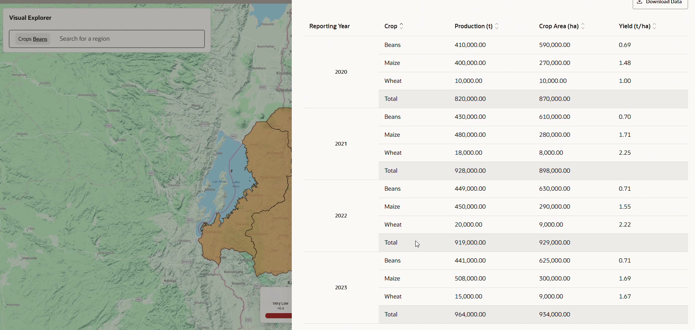Click 2020 Total production 820,000.00
The height and width of the screenshot is (330, 695).
tap(470, 99)
